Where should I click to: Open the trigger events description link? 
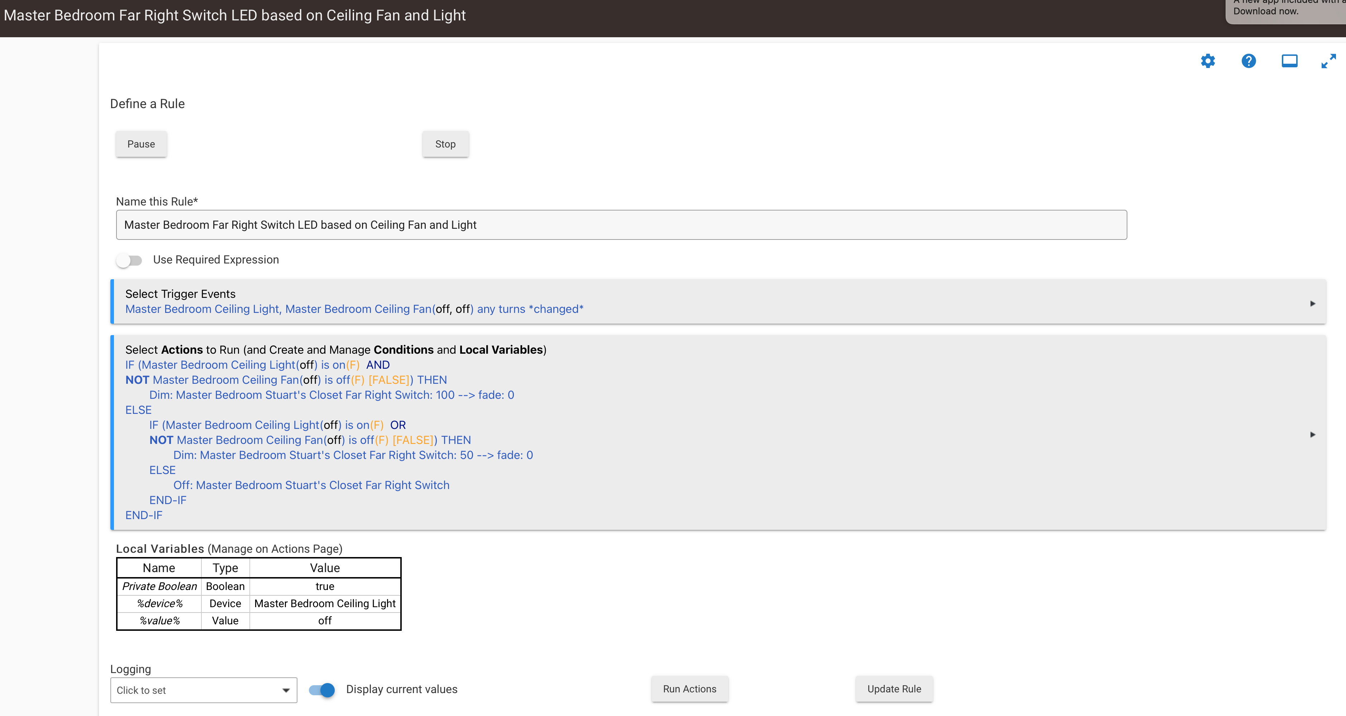click(x=354, y=309)
